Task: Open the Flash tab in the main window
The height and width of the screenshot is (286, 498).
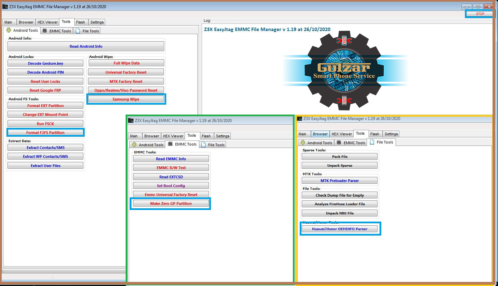Action: (81, 22)
